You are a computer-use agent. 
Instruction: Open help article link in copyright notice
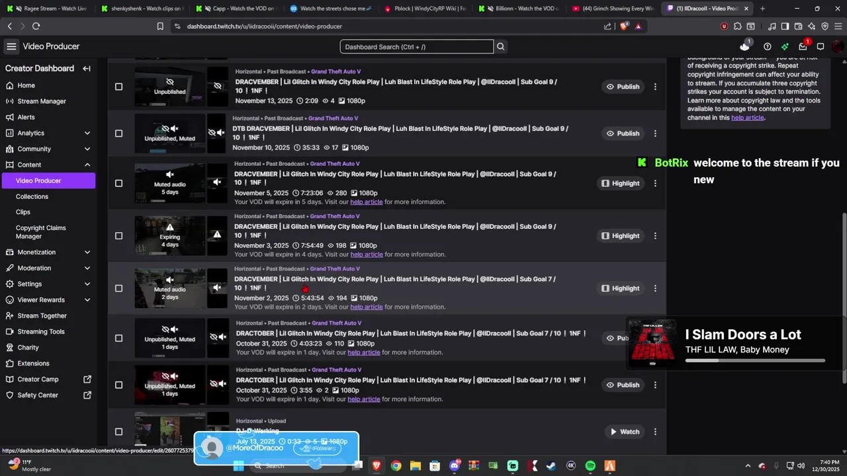(x=748, y=118)
